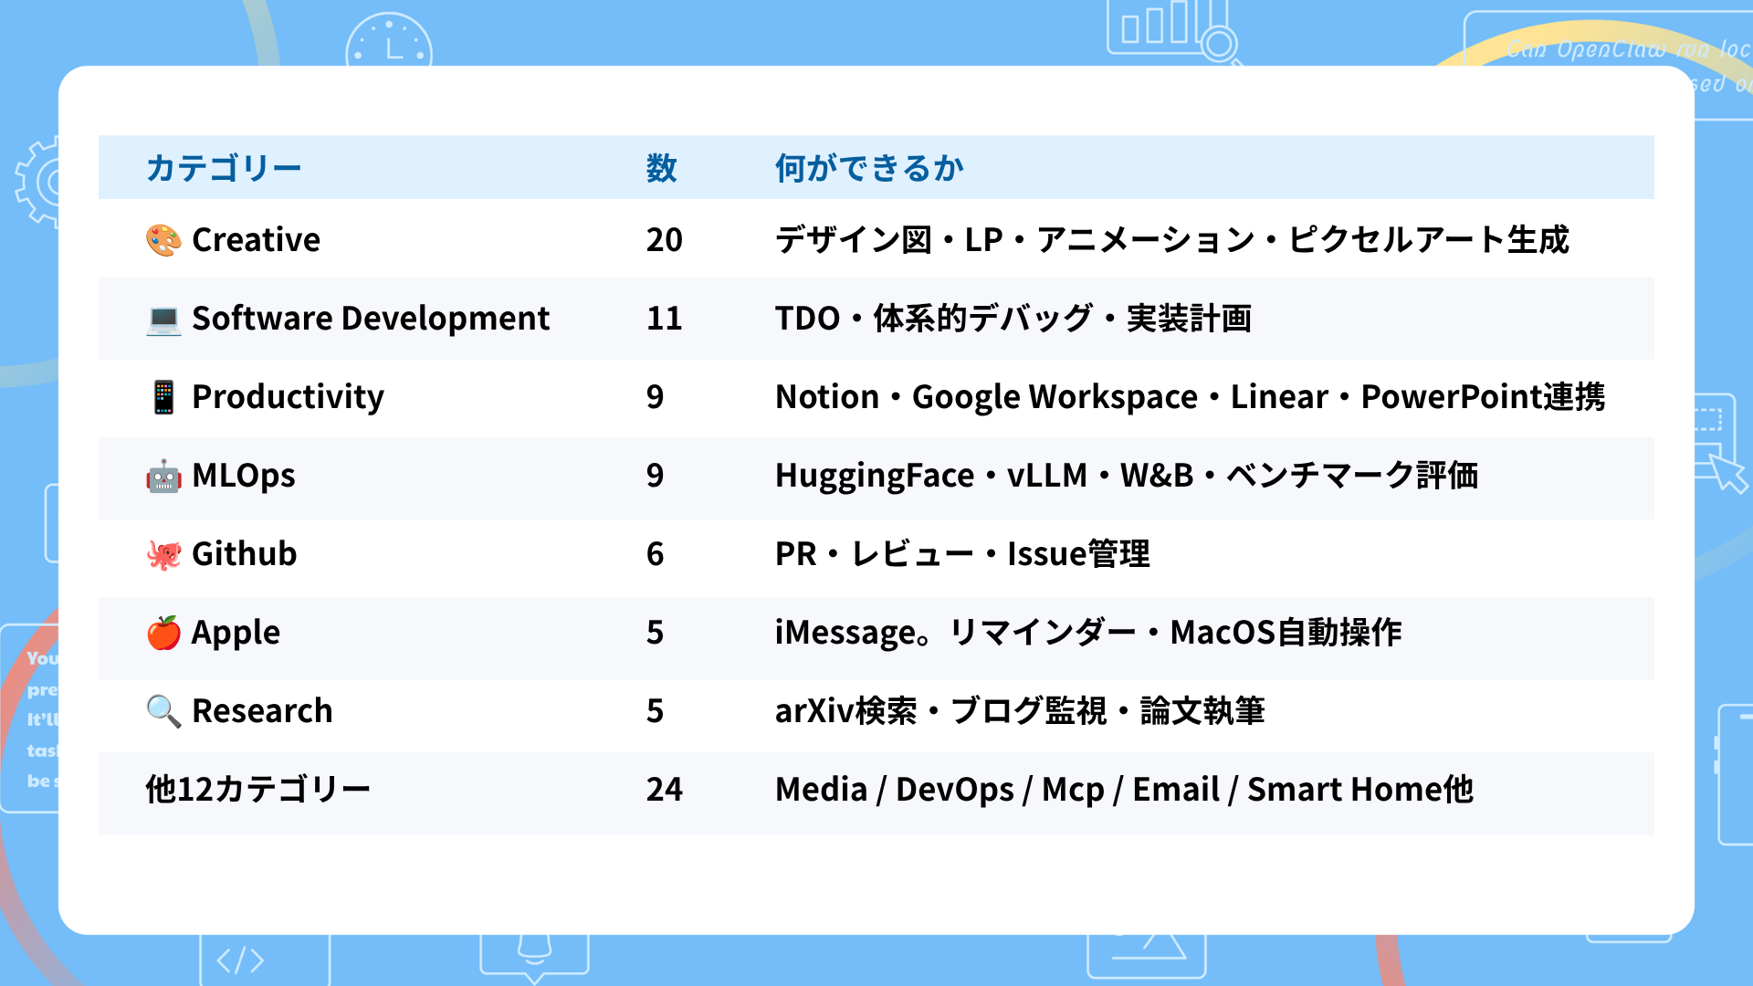Click the 数 column header
The image size is (1753, 986).
(x=662, y=168)
